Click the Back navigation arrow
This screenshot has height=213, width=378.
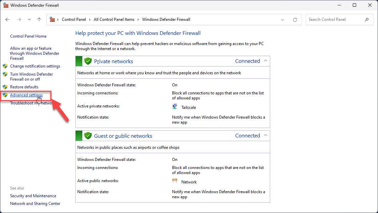pos(7,19)
